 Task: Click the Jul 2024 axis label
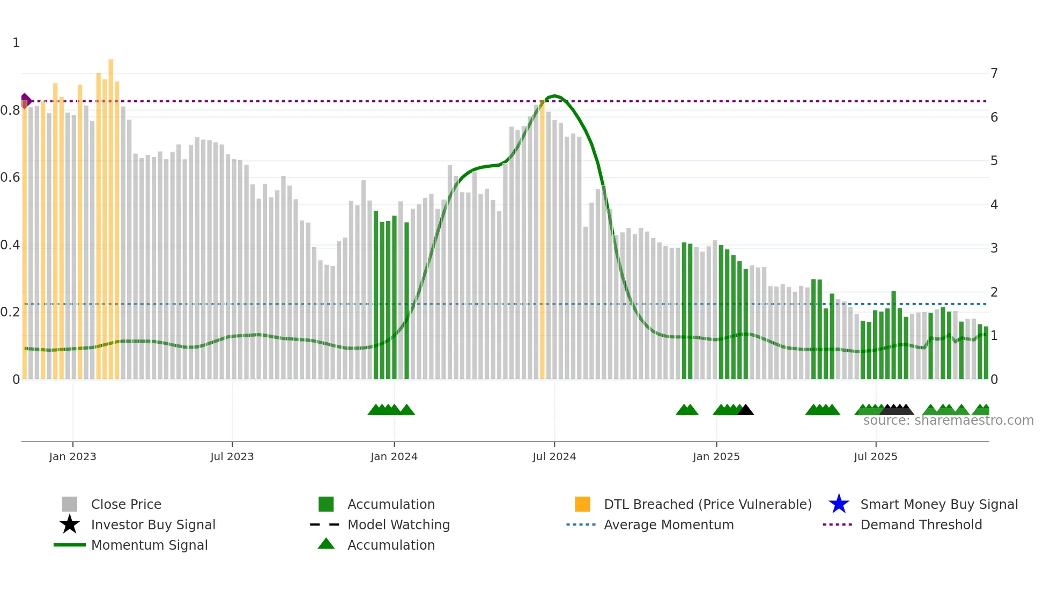[554, 456]
